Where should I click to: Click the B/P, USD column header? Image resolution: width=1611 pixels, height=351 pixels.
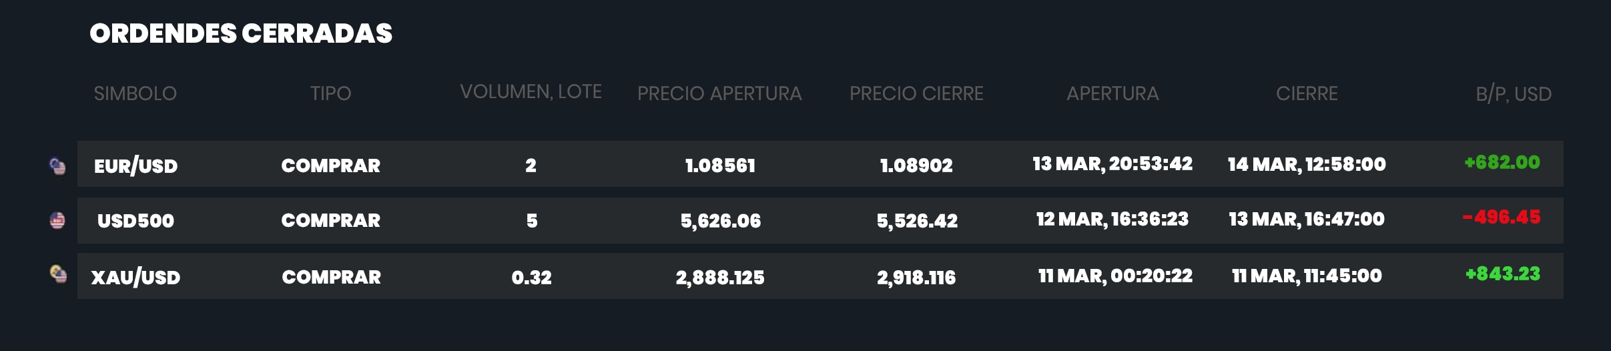coord(1514,94)
